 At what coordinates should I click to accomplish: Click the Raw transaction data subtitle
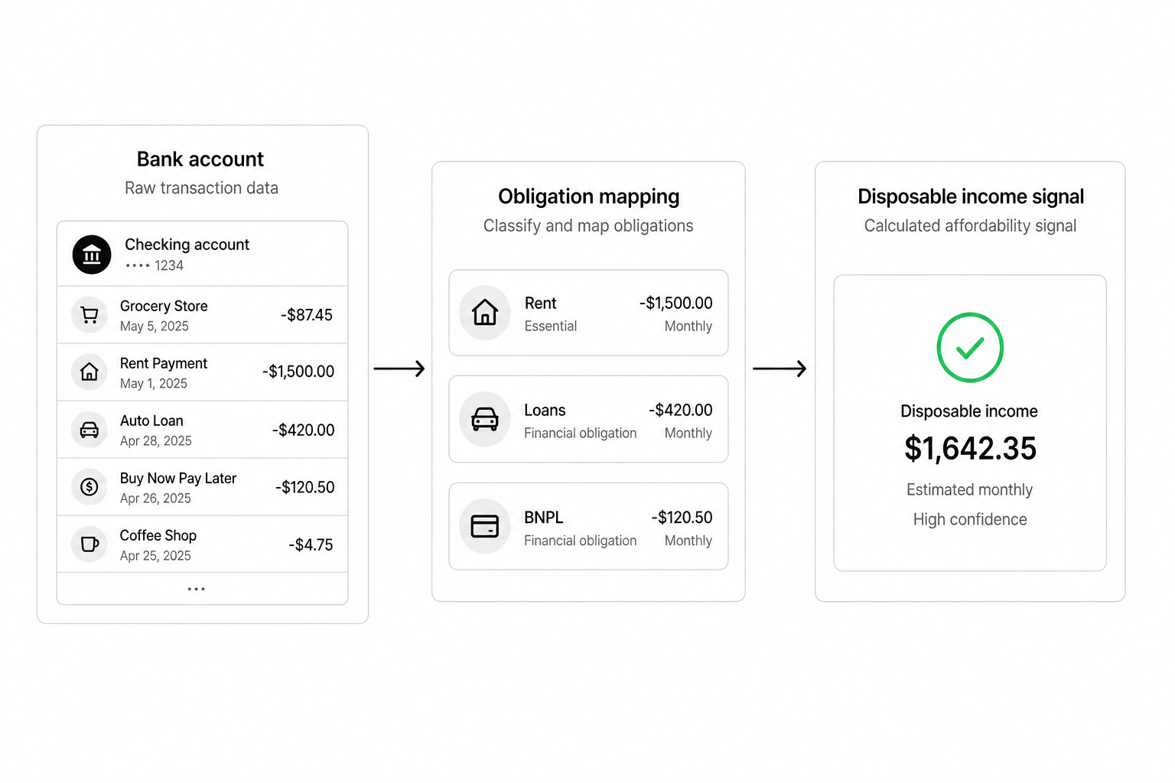coord(202,188)
